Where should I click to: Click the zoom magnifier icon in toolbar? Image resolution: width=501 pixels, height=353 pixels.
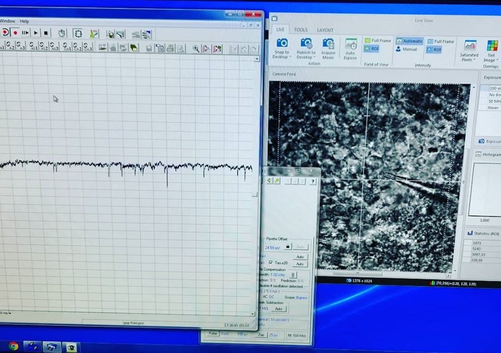click(196, 48)
